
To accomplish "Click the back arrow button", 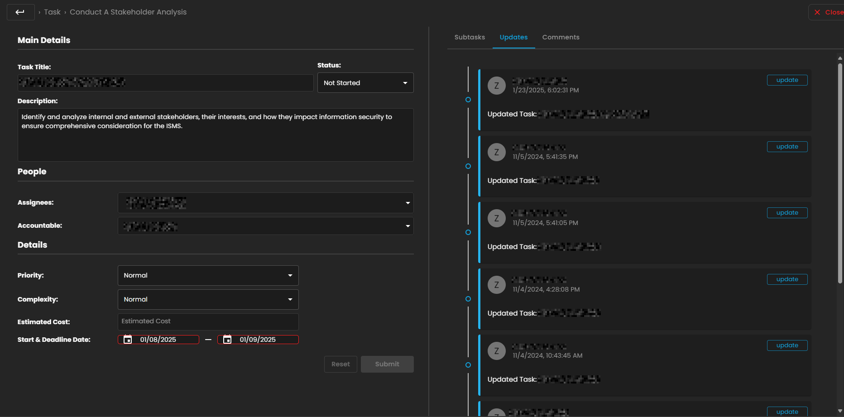I will tap(20, 12).
